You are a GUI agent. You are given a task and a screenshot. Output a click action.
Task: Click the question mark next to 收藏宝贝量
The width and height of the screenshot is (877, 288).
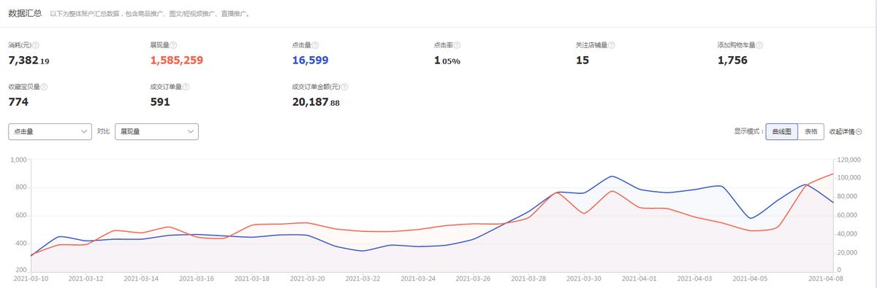point(45,86)
